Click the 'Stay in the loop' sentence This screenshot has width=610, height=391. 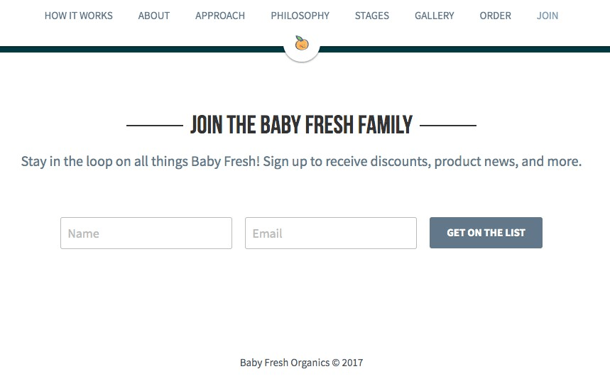[141, 162]
